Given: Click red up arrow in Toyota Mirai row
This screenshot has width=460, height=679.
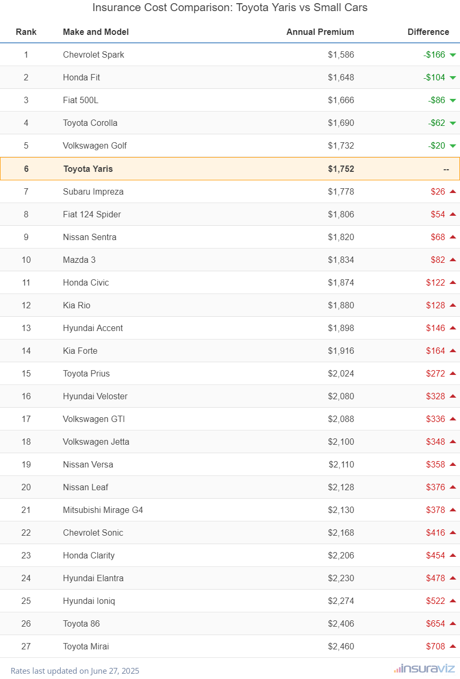Looking at the screenshot, I should 453,646.
